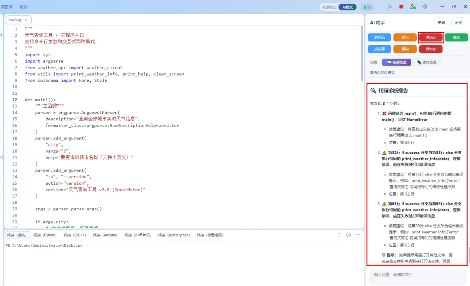The width and height of the screenshot is (470, 286).
Task: Click the orange 优化 optimize button
Action: (405, 37)
